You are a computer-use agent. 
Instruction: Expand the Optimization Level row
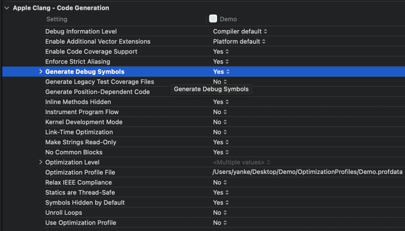(x=40, y=162)
